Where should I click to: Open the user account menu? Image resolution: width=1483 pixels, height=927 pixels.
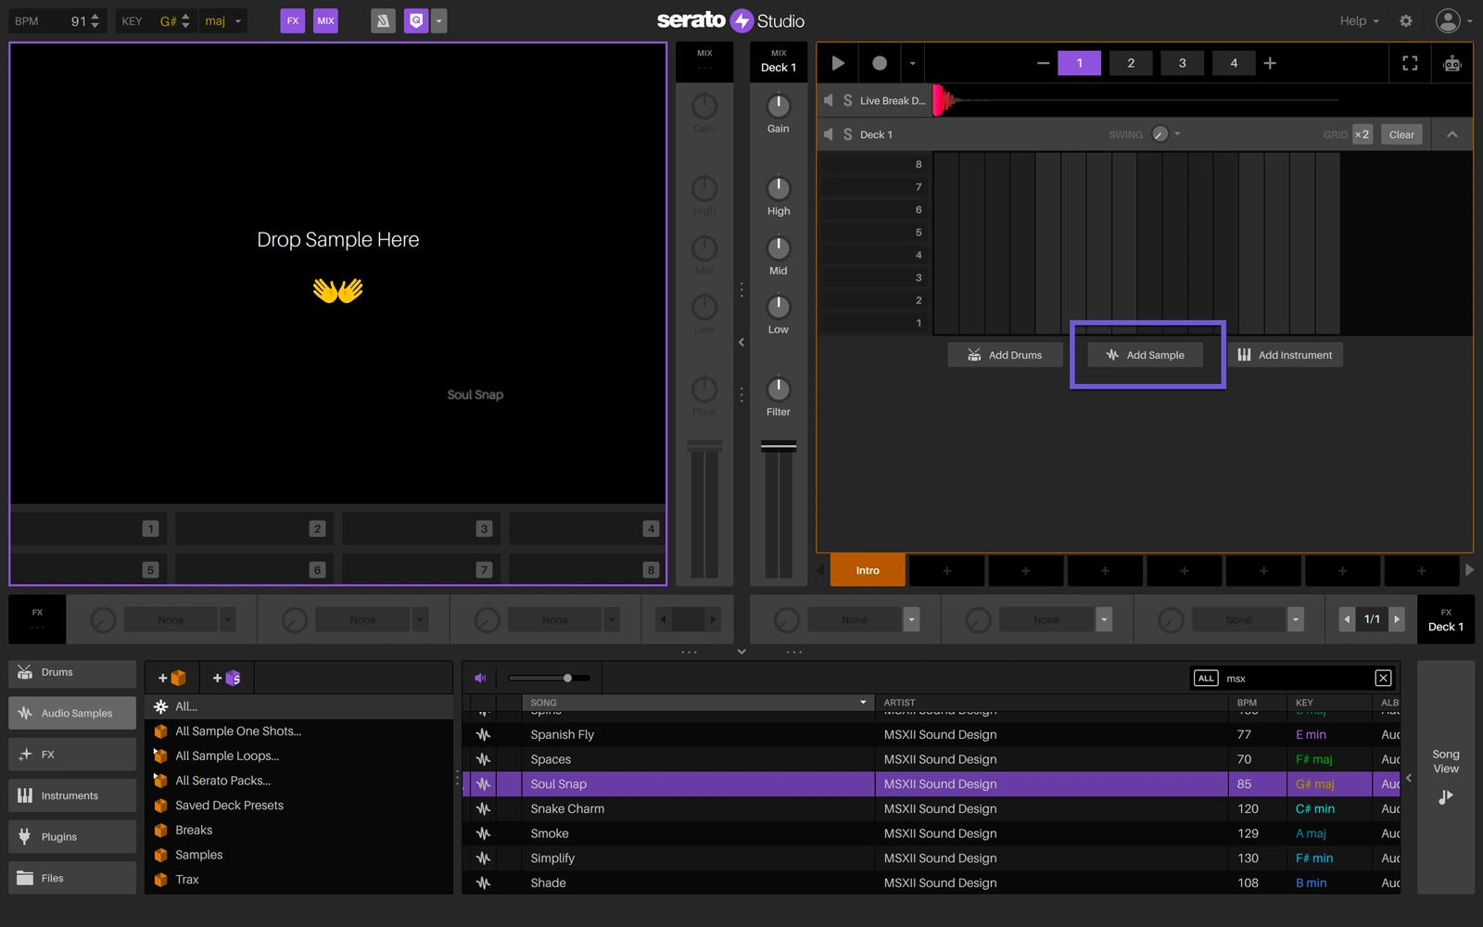coord(1453,20)
